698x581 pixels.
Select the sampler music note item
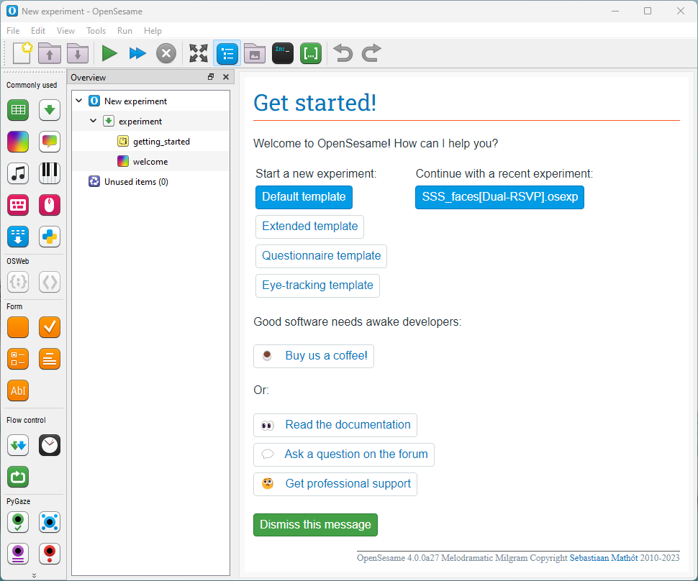click(18, 173)
